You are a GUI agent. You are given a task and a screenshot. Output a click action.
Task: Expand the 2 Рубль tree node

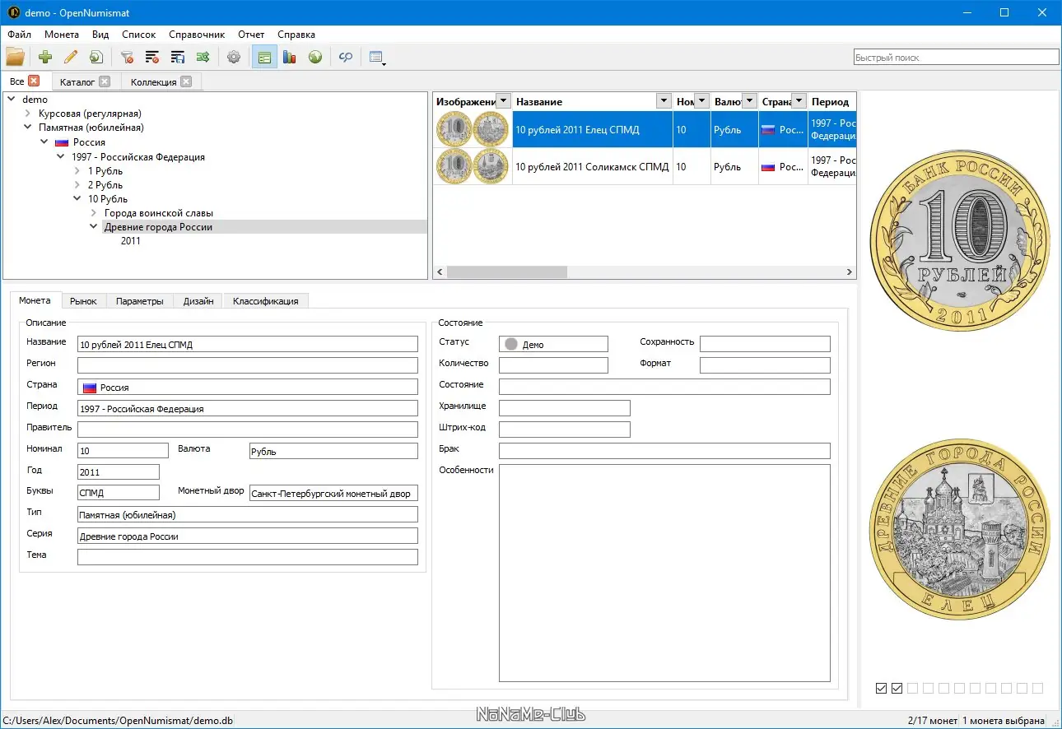click(x=77, y=185)
